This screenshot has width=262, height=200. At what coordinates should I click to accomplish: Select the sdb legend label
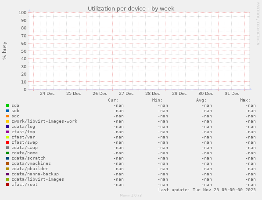pos(15,111)
